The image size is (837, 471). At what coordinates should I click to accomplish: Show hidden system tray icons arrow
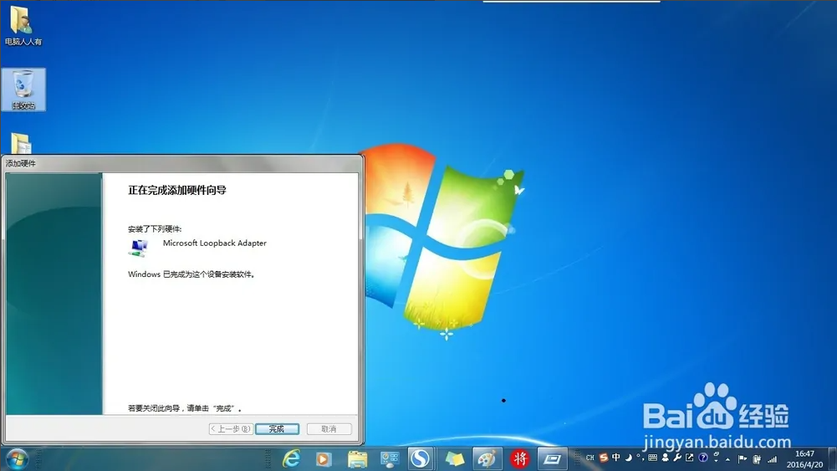click(727, 459)
